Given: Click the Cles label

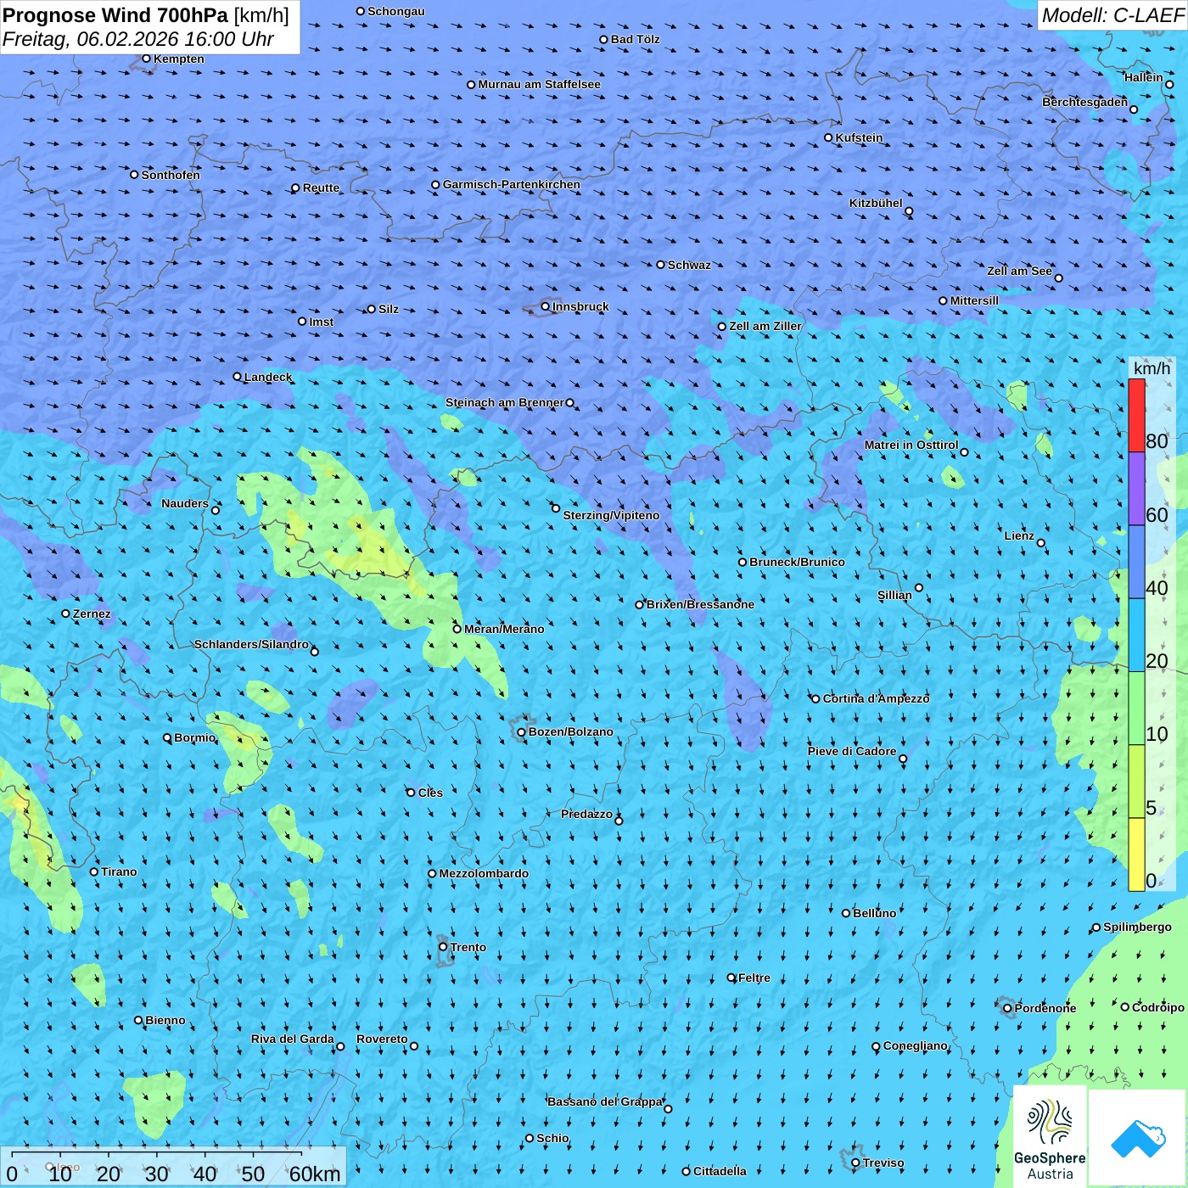Looking at the screenshot, I should 430,793.
